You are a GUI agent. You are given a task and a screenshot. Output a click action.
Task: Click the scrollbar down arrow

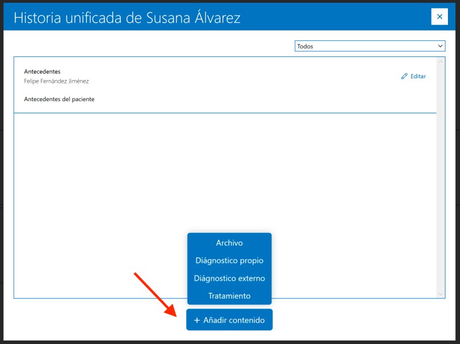coord(440,294)
